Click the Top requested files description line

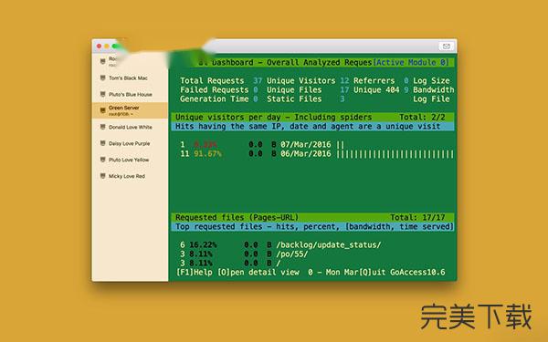[314, 226]
